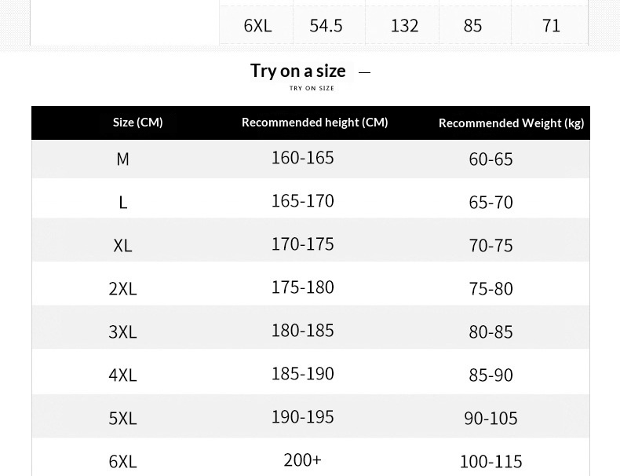Select the 200+ height cell
This screenshot has height=476, width=620.
[302, 460]
